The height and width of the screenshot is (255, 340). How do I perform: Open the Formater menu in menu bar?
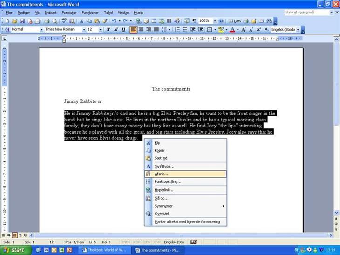(x=69, y=13)
